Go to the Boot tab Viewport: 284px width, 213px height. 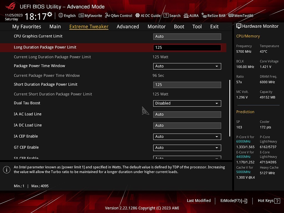179,26
